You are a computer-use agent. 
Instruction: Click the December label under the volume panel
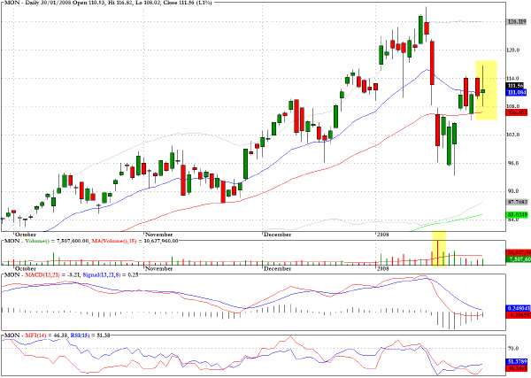(277, 269)
